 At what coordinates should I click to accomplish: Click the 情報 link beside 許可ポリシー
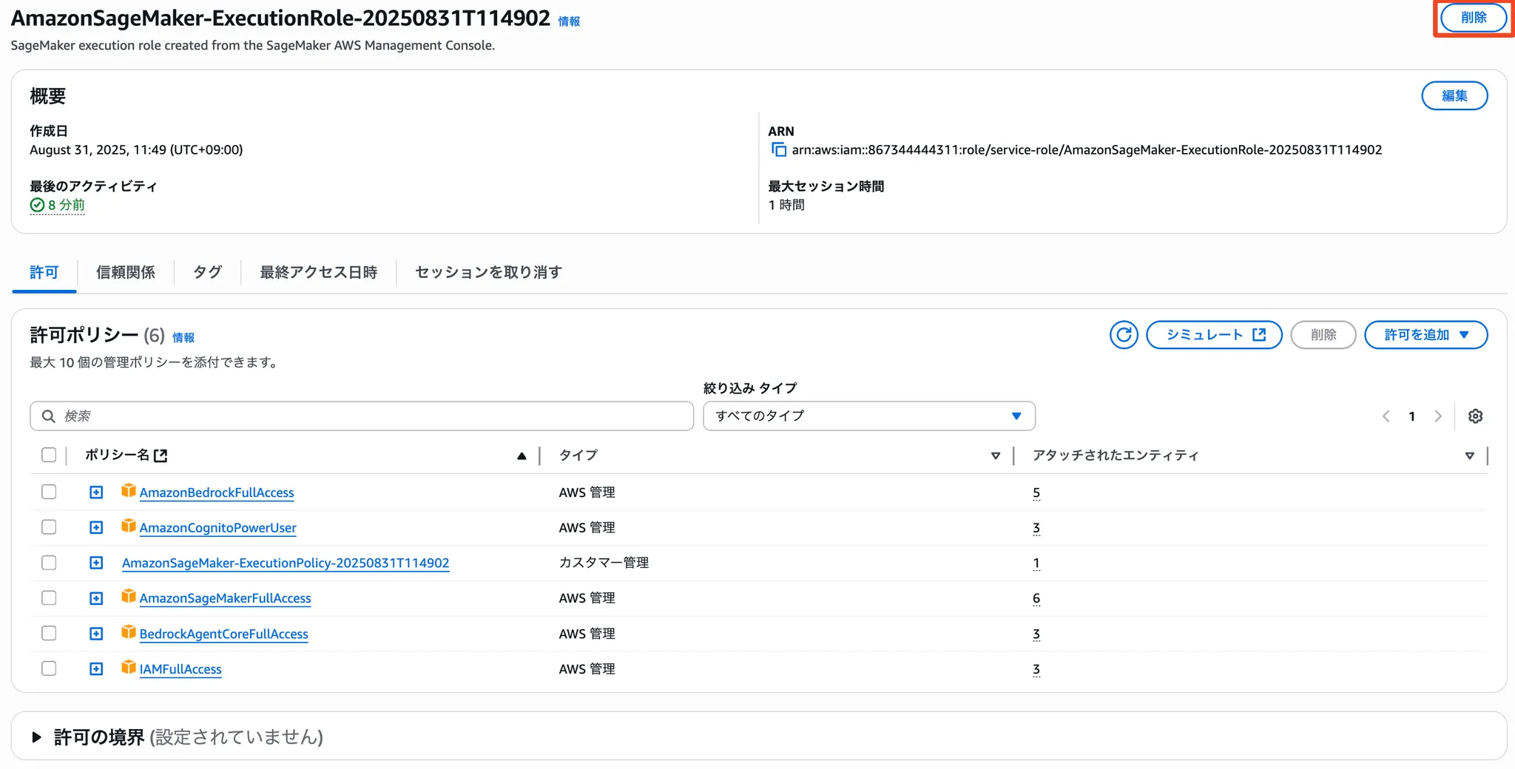point(183,338)
